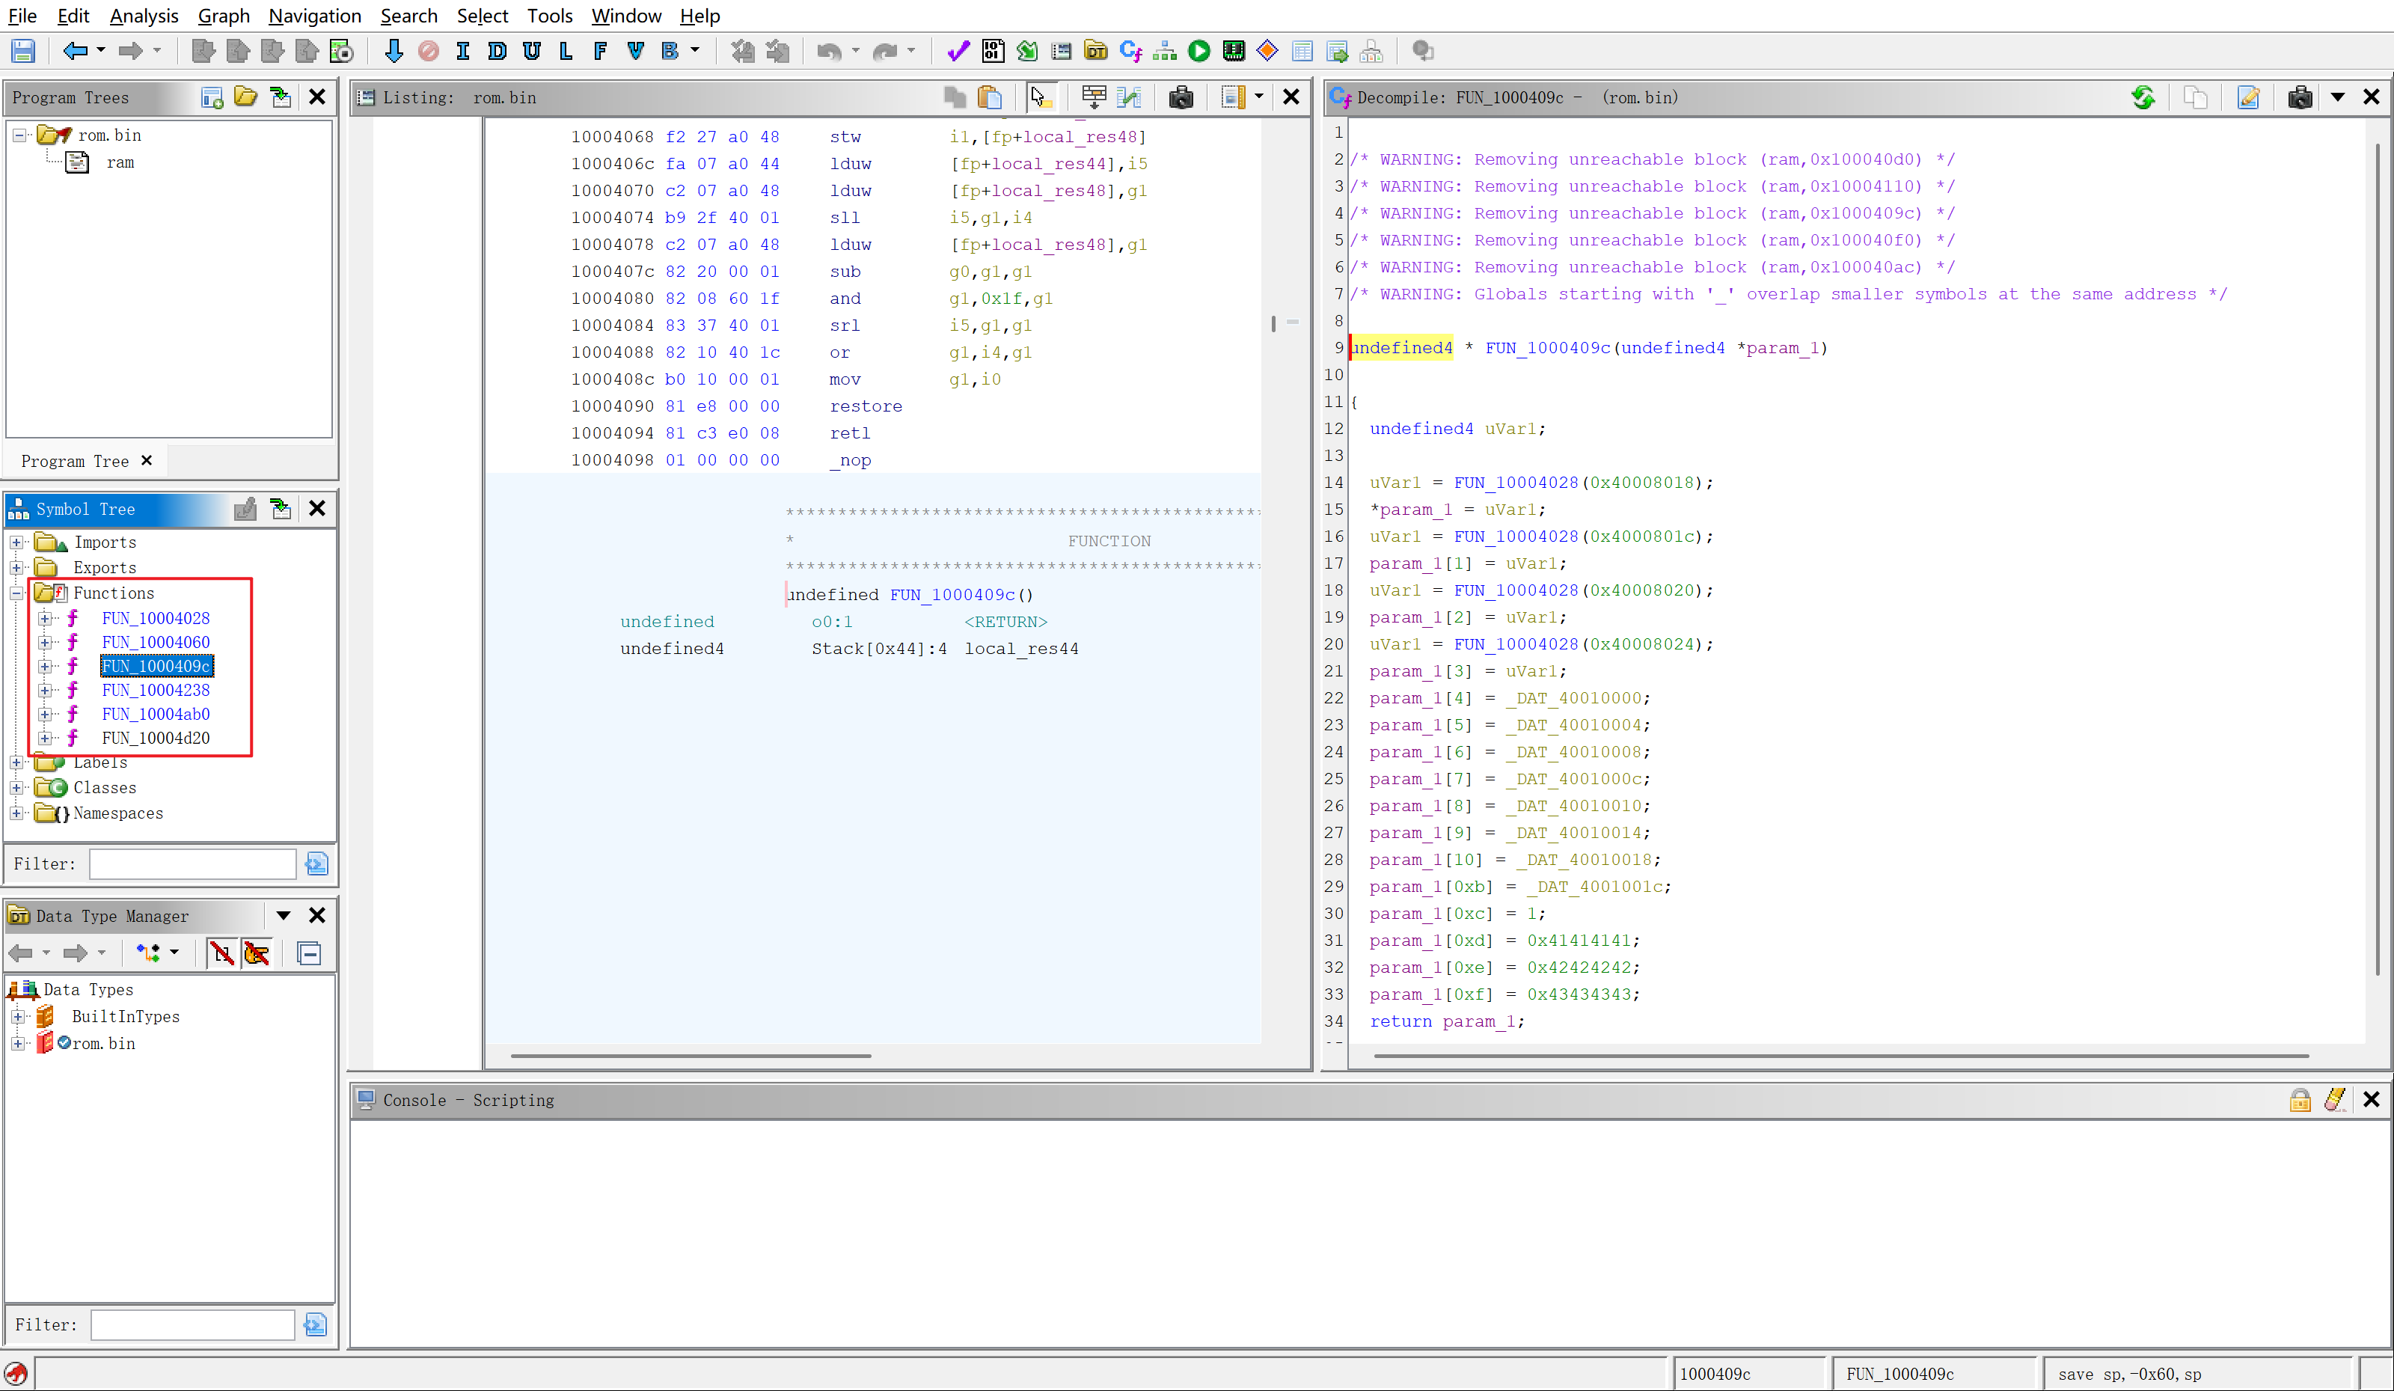Take a Listing snapshot with the camera icon
The width and height of the screenshot is (2394, 1391).
point(1181,97)
